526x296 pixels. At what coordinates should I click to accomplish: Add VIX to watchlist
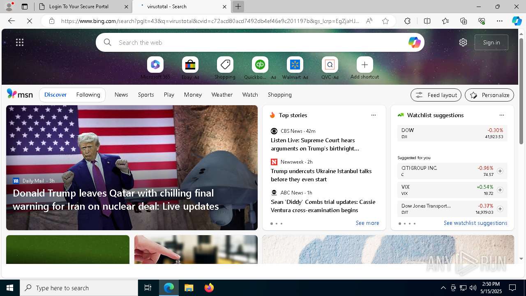coord(500,190)
